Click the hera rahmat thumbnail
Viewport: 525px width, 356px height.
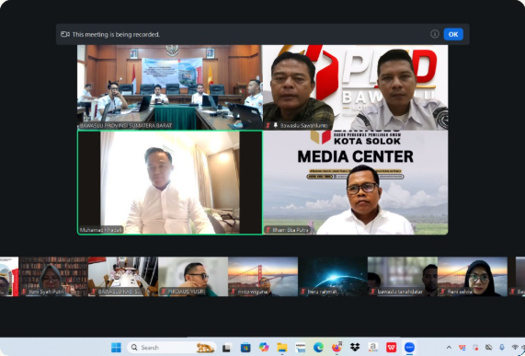[x=333, y=276]
